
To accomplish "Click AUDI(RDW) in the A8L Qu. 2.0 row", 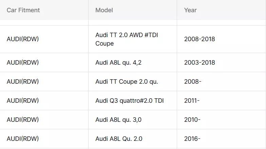I will [x=23, y=139].
